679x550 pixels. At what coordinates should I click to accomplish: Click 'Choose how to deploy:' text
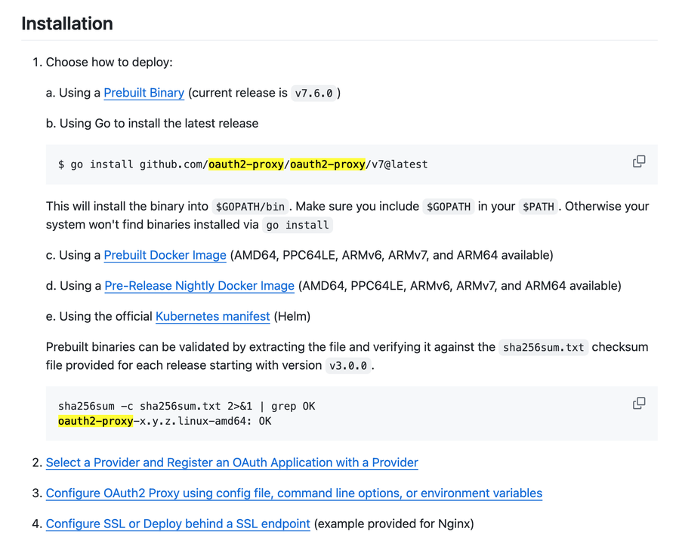[109, 63]
